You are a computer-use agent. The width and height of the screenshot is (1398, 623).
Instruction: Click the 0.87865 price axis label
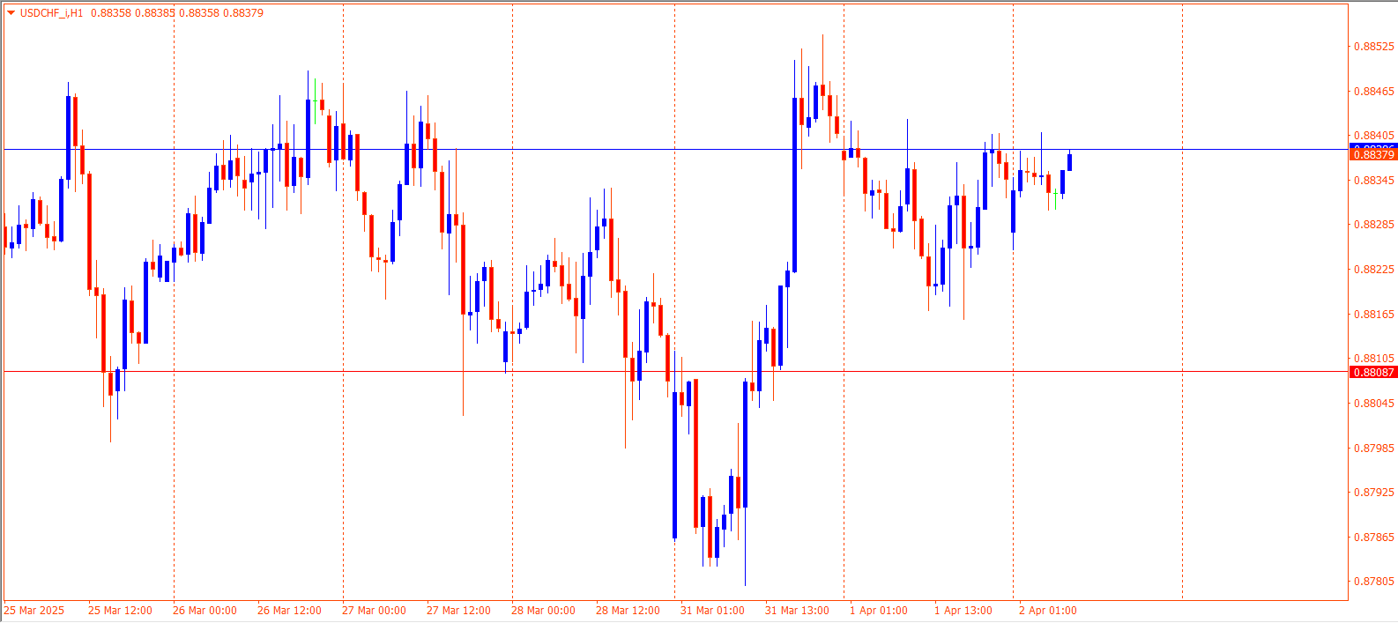pyautogui.click(x=1374, y=538)
